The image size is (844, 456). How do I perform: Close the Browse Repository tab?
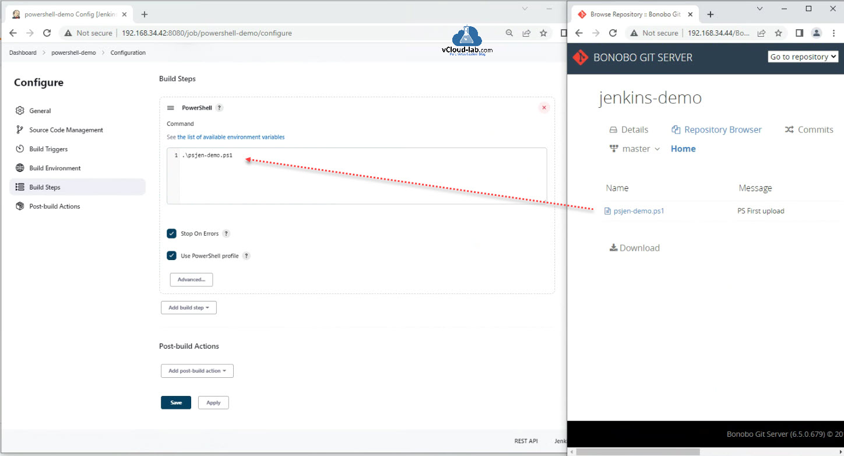click(691, 15)
